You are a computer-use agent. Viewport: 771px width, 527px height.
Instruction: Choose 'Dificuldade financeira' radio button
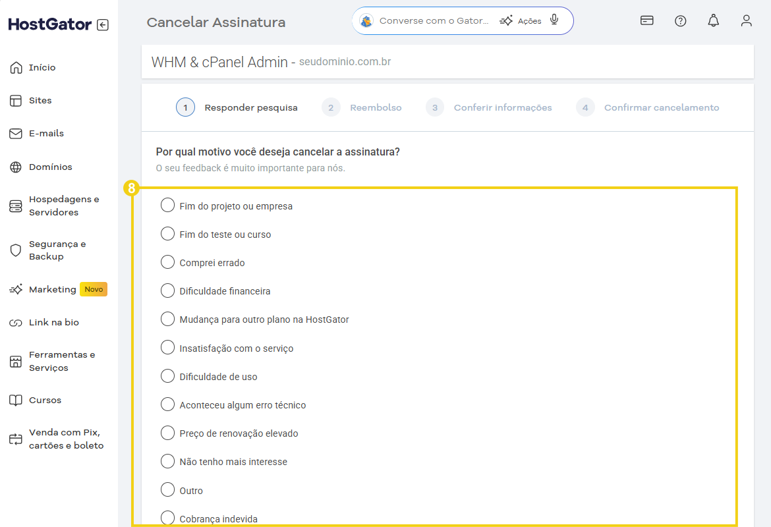168,291
